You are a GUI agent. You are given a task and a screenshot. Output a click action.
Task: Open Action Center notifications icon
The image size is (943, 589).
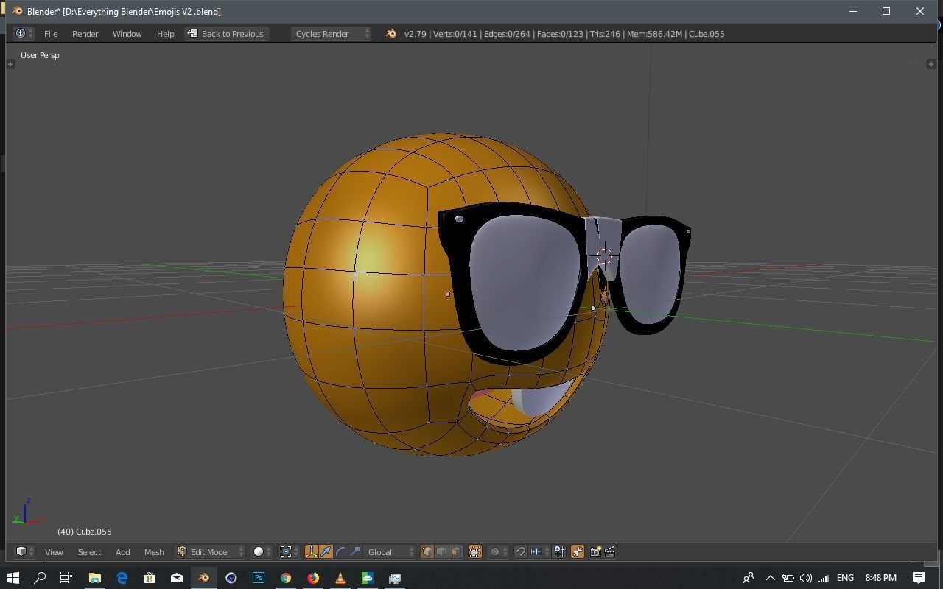(x=919, y=578)
